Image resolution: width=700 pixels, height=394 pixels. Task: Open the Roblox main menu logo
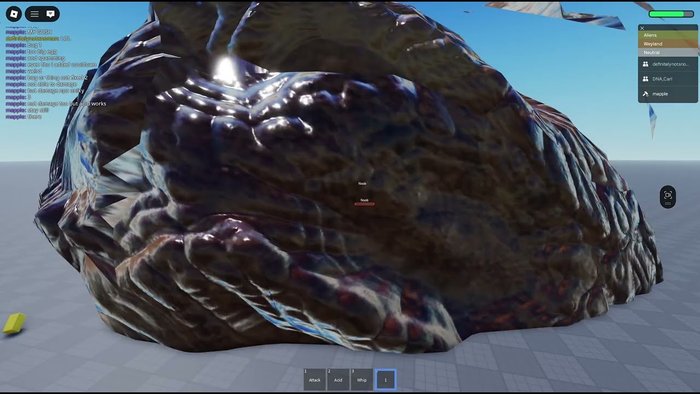tap(14, 14)
